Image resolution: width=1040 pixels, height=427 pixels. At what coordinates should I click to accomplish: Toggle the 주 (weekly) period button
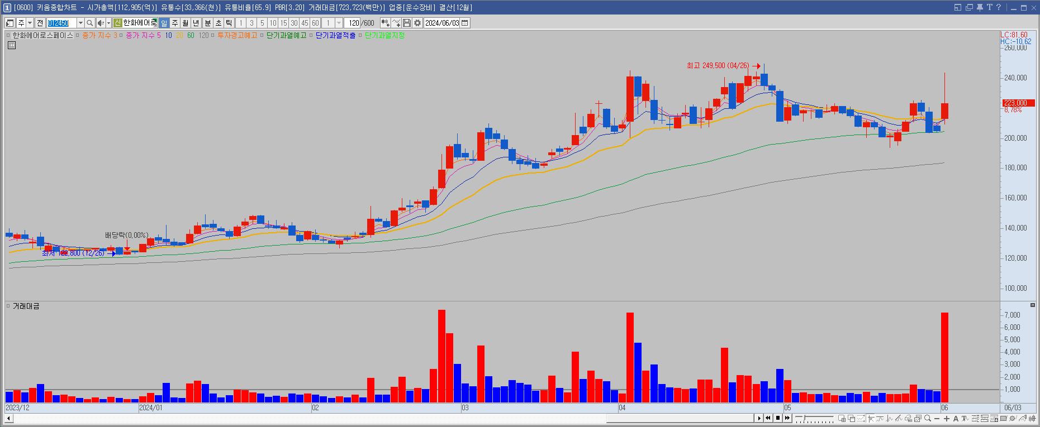tap(174, 23)
